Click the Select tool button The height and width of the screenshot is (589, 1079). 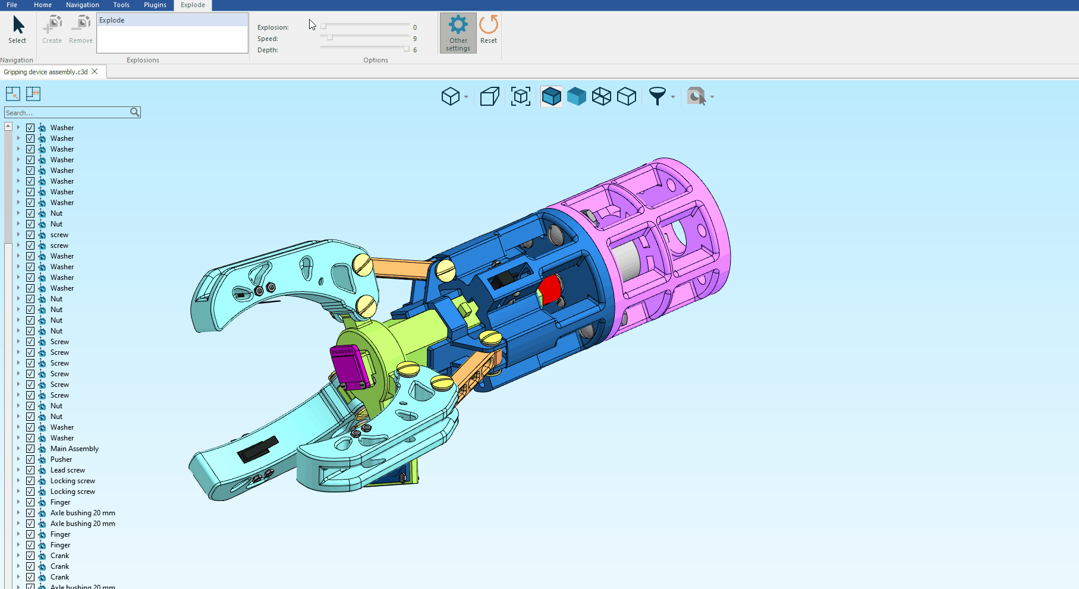pos(17,30)
